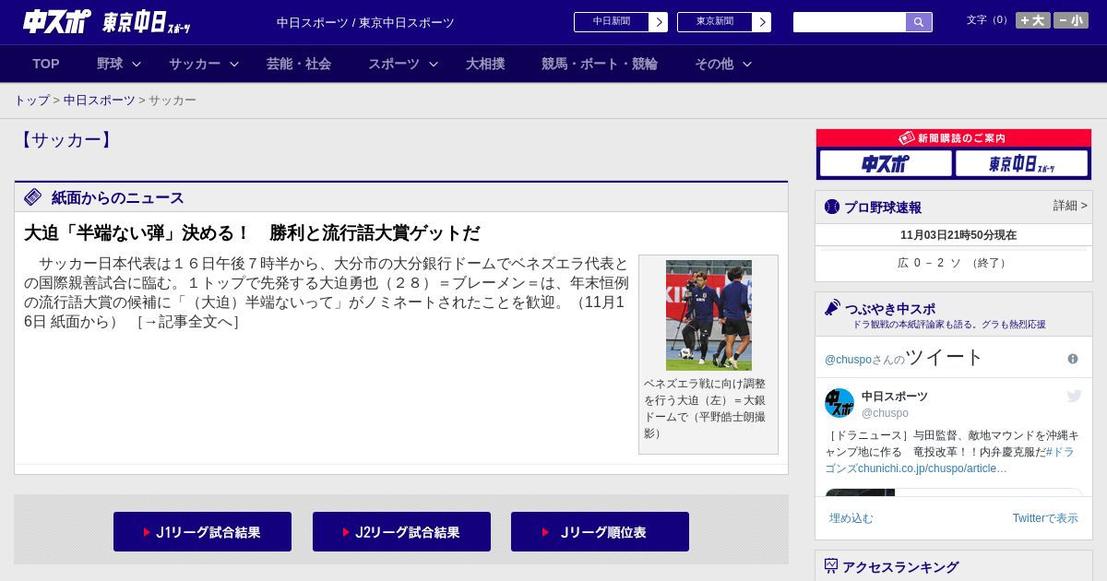Open the 野球 menu item
This screenshot has width=1107, height=581.
click(x=110, y=64)
